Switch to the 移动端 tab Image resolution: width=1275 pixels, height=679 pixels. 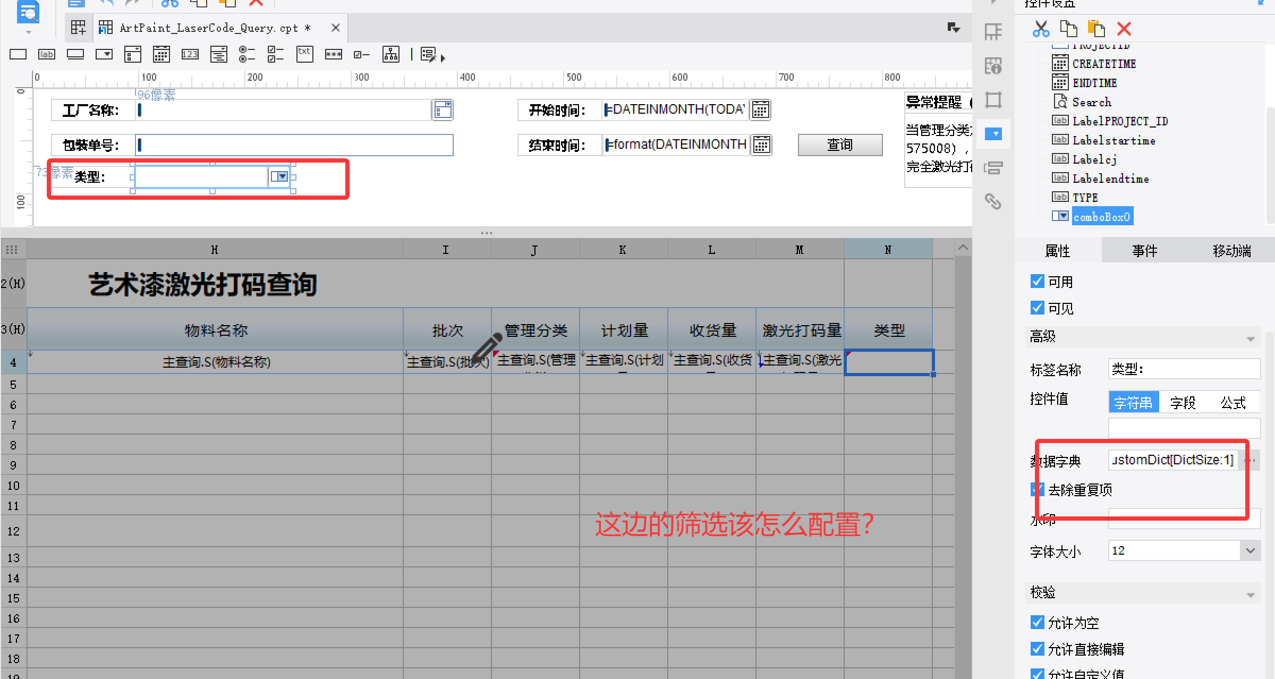[1231, 250]
